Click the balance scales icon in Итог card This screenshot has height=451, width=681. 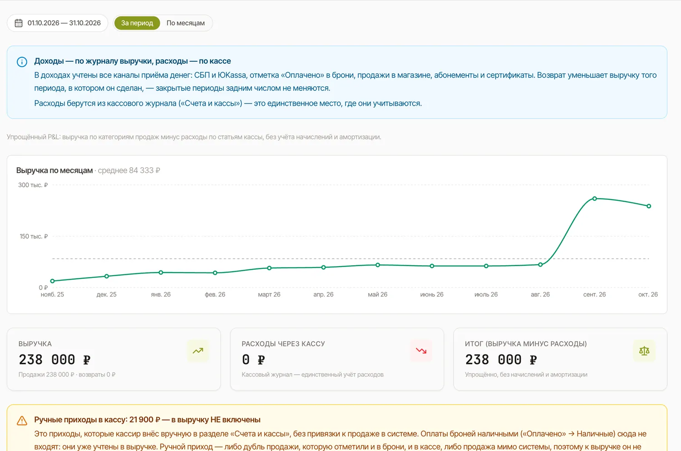[644, 351]
